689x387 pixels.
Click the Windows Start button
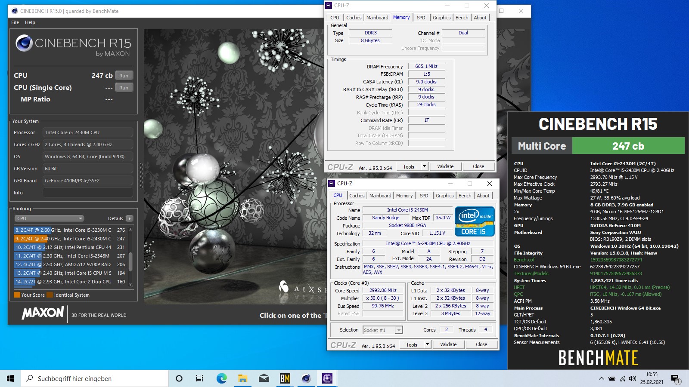[x=10, y=378]
